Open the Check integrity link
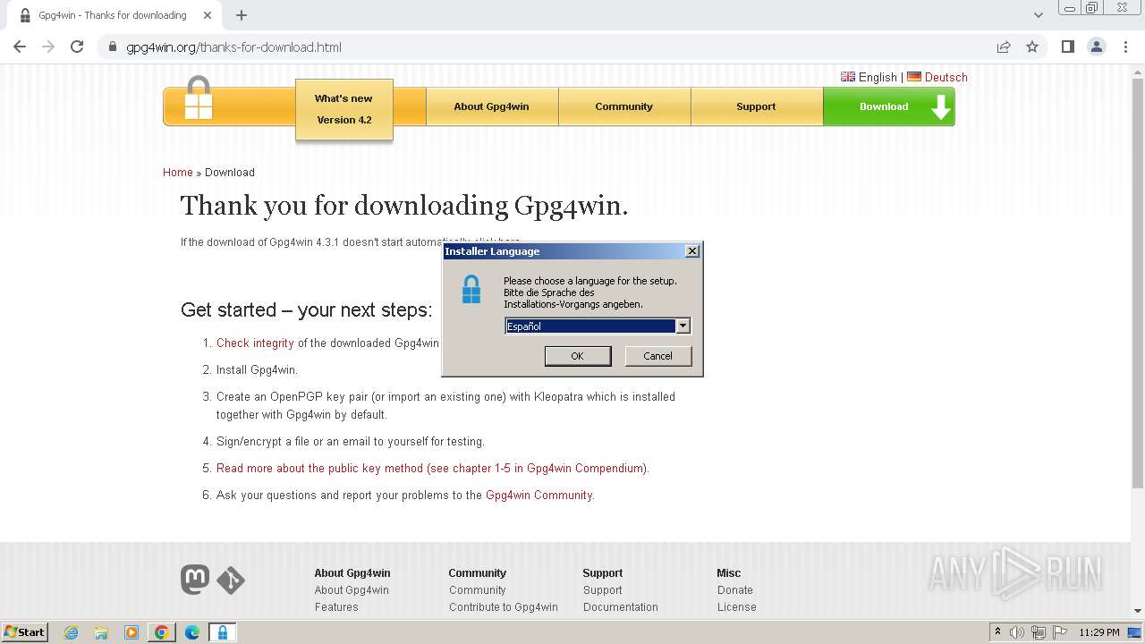Screen dimensions: 1145x644 click(255, 343)
